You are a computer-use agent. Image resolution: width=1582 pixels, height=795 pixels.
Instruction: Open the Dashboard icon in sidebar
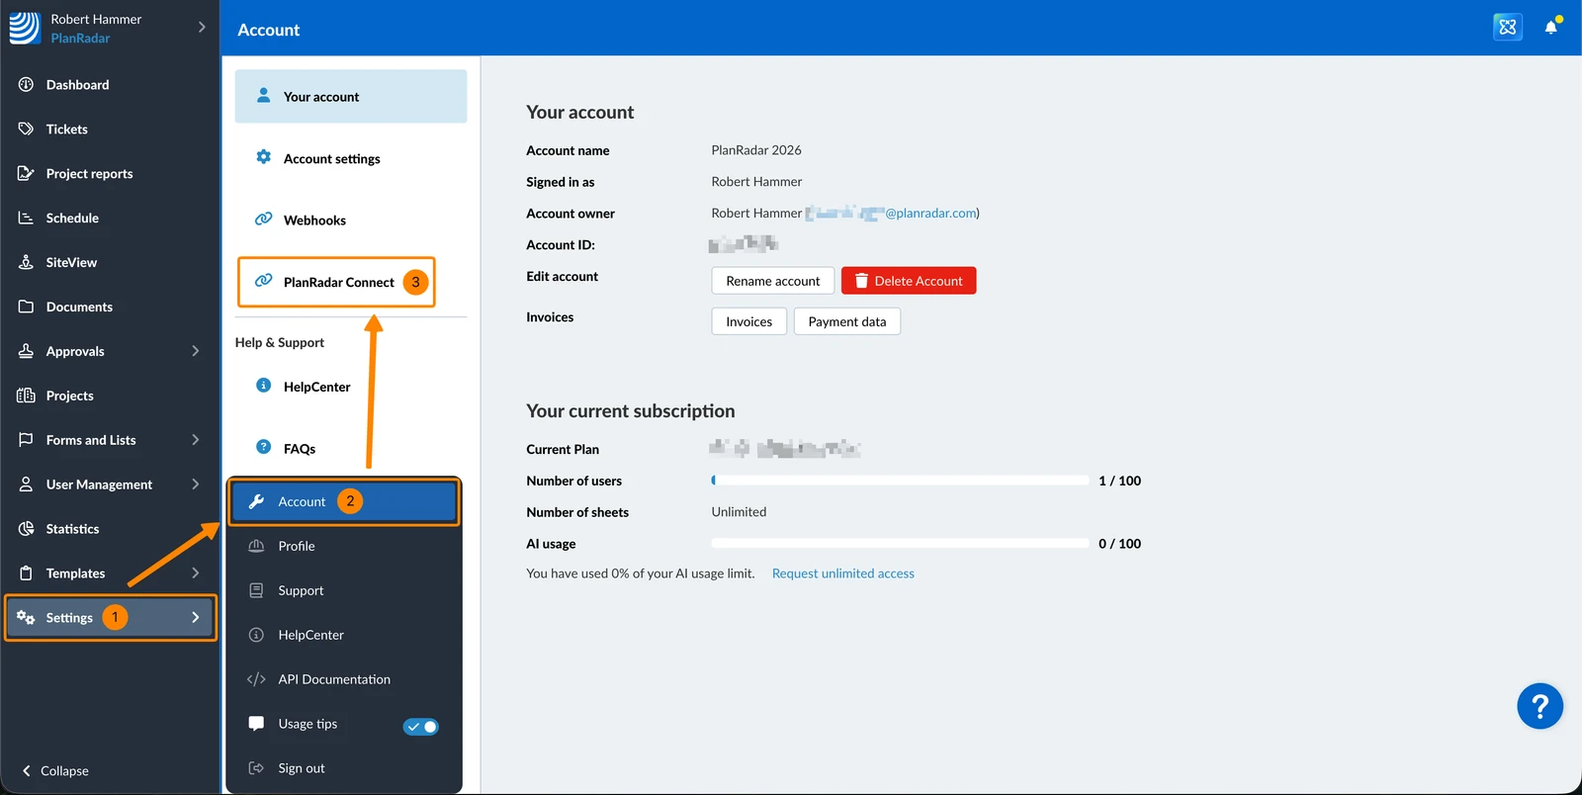point(27,84)
